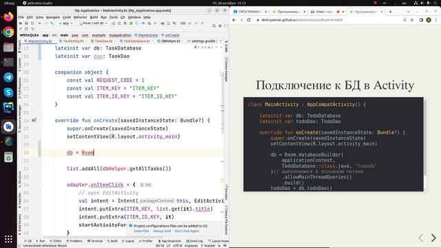Viewport: 441px width, 248px height.
Task: Open the Terminal tool window
Action: [95, 241]
